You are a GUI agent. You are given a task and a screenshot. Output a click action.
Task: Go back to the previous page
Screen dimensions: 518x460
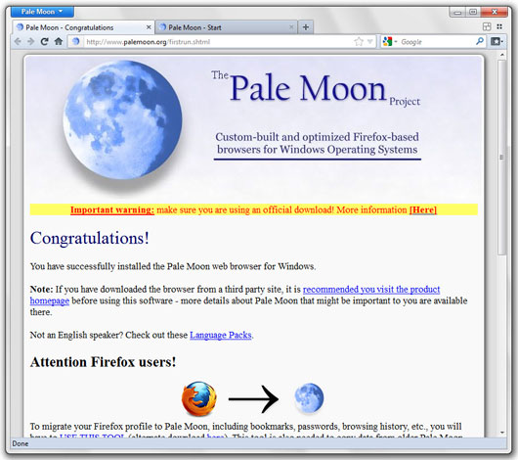(x=18, y=42)
